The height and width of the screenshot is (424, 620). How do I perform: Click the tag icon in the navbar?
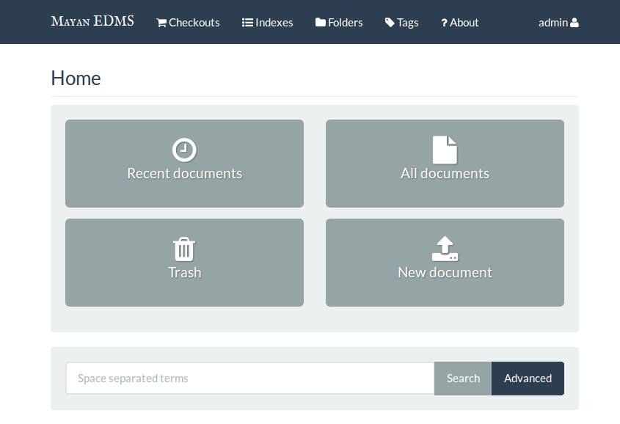point(390,23)
